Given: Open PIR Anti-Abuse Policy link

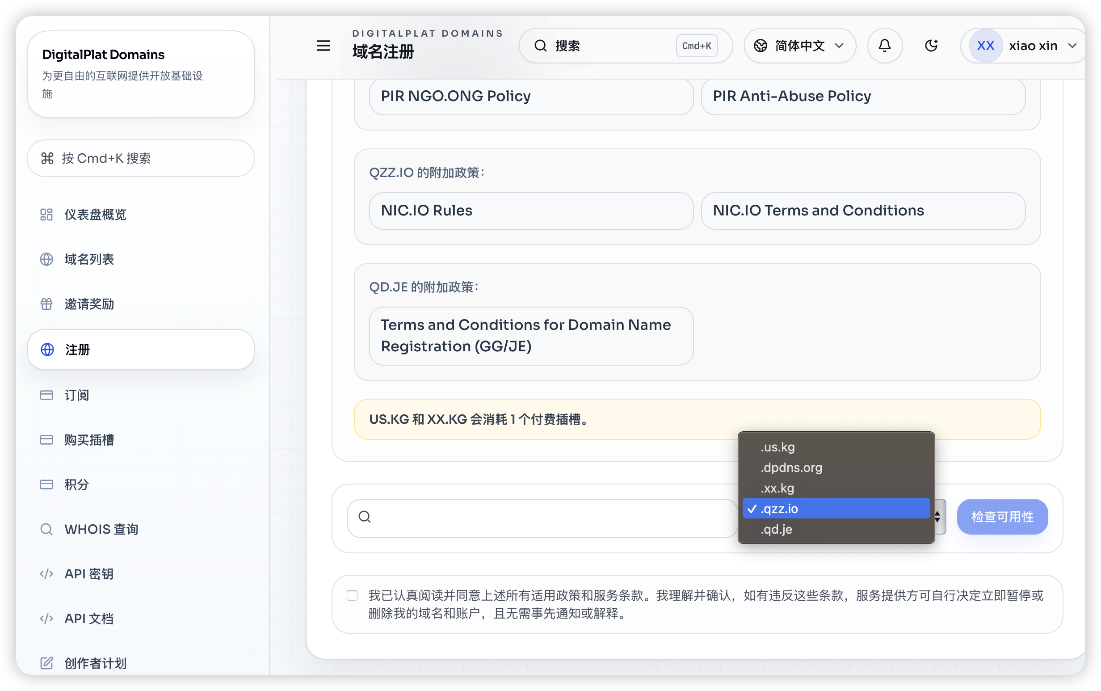Looking at the screenshot, I should tap(862, 96).
